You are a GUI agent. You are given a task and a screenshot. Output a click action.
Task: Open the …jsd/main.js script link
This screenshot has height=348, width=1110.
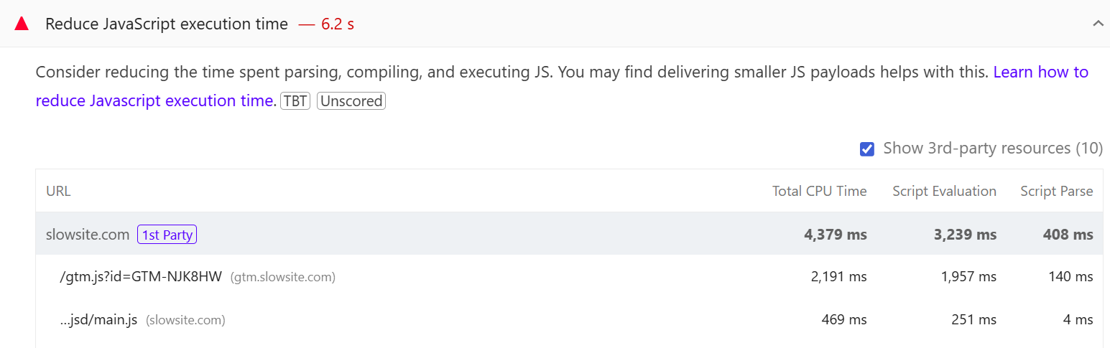coord(98,320)
